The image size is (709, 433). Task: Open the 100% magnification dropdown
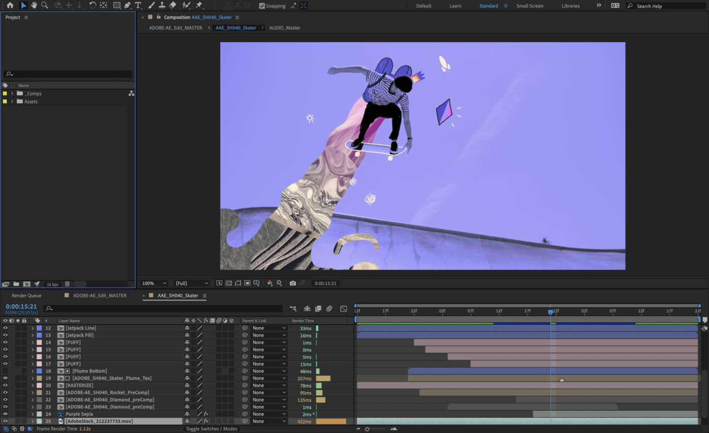pyautogui.click(x=154, y=283)
